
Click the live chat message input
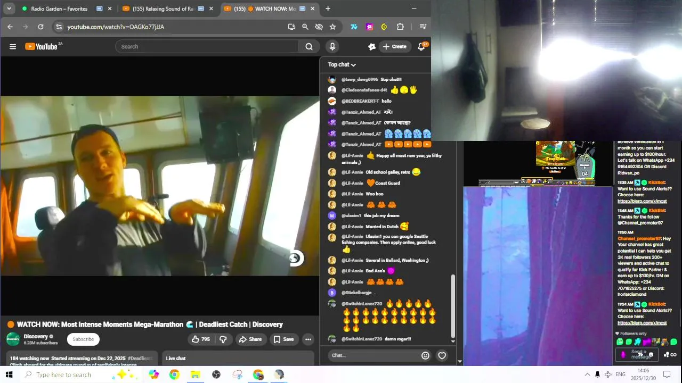tap(373, 355)
